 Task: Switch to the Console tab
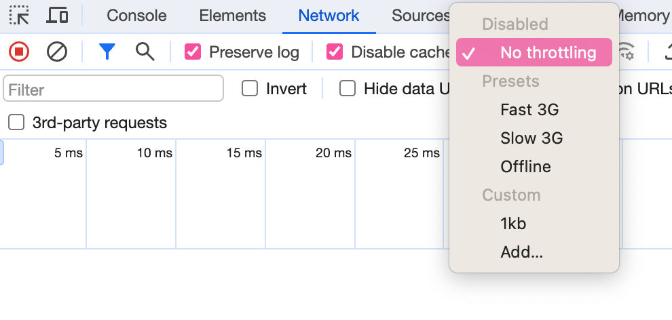point(136,15)
